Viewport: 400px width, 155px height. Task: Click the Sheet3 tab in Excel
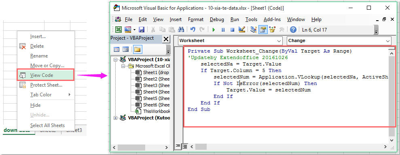click(x=74, y=130)
